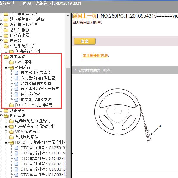Open the 方向盘转向间隙检查 page
Image resolution: width=178 pixels, height=178 pixels.
point(38,78)
